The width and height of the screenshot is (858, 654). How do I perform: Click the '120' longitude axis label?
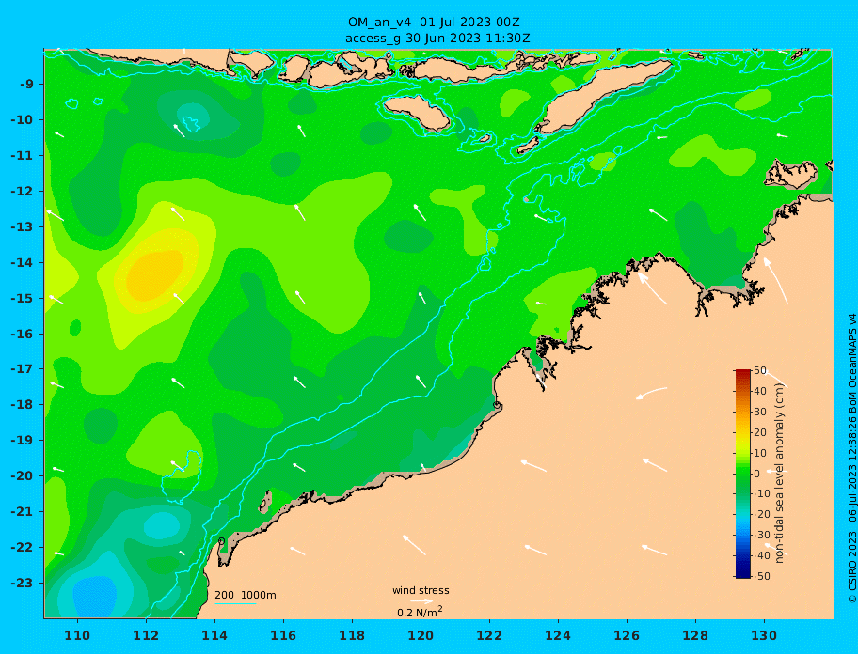coord(421,635)
